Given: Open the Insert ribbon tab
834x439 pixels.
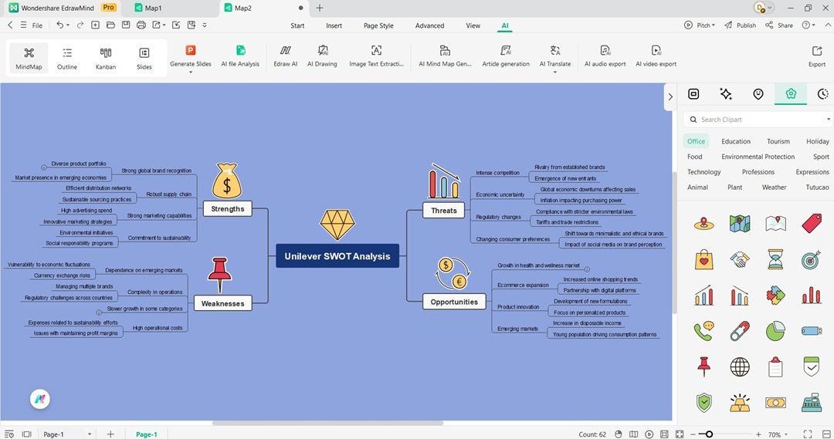Looking at the screenshot, I should pyautogui.click(x=334, y=25).
